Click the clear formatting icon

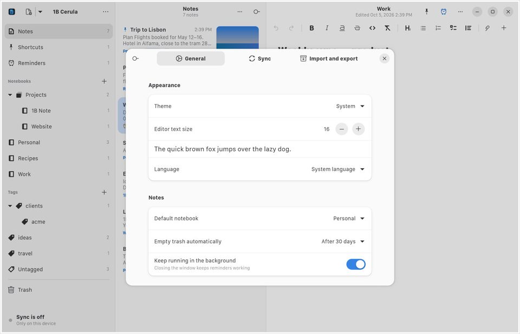point(387,28)
